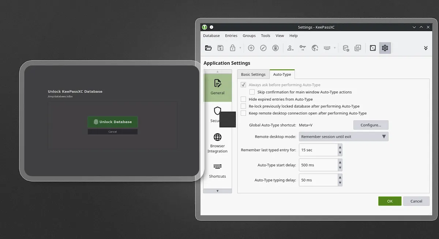This screenshot has width=439, height=239.
Task: Click the Open URL globe icon in toolbar
Action: tap(315, 48)
